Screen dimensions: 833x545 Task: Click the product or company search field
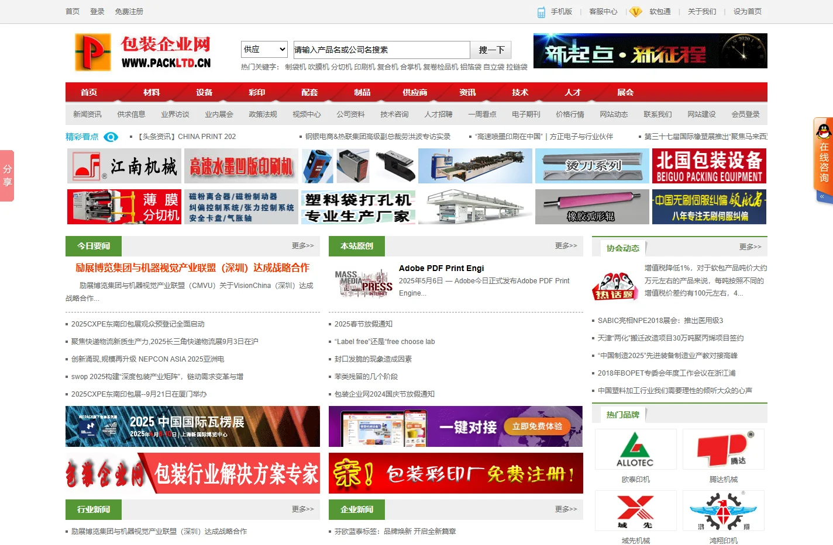coord(381,50)
